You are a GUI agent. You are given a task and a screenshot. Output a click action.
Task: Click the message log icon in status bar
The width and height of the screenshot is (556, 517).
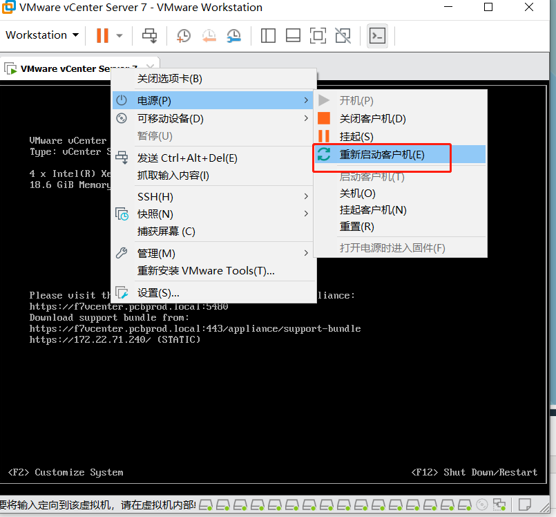coord(525,505)
